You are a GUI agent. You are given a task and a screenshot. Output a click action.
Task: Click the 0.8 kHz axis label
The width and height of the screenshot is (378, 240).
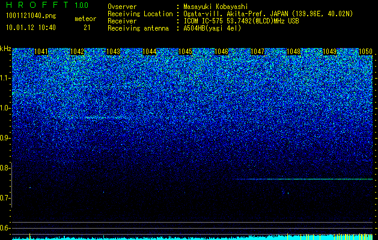[x=4, y=168]
